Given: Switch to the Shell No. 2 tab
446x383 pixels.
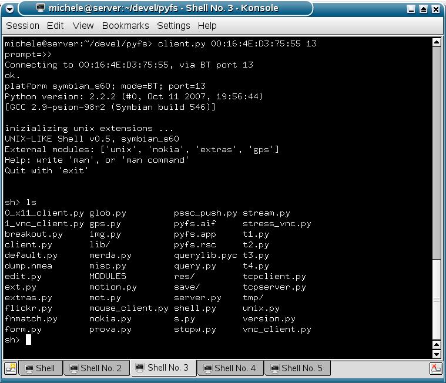Looking at the screenshot, I should tap(96, 368).
